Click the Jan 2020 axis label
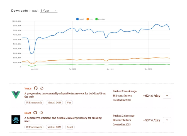 (35, 69)
